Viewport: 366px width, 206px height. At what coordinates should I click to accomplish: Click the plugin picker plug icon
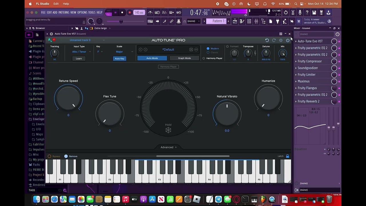click(277, 21)
